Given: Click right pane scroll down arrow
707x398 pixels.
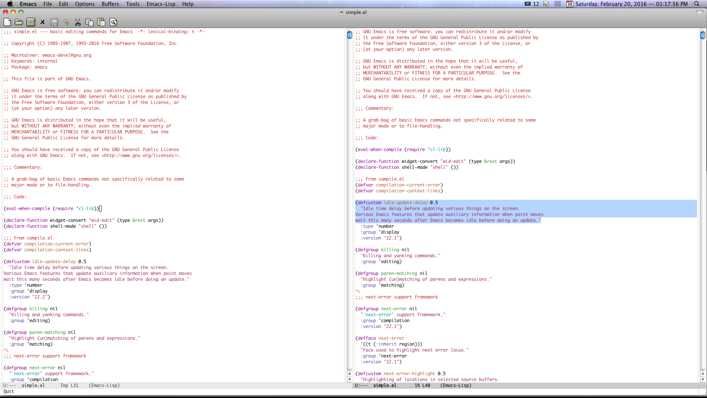Looking at the screenshot, I should tap(703, 379).
